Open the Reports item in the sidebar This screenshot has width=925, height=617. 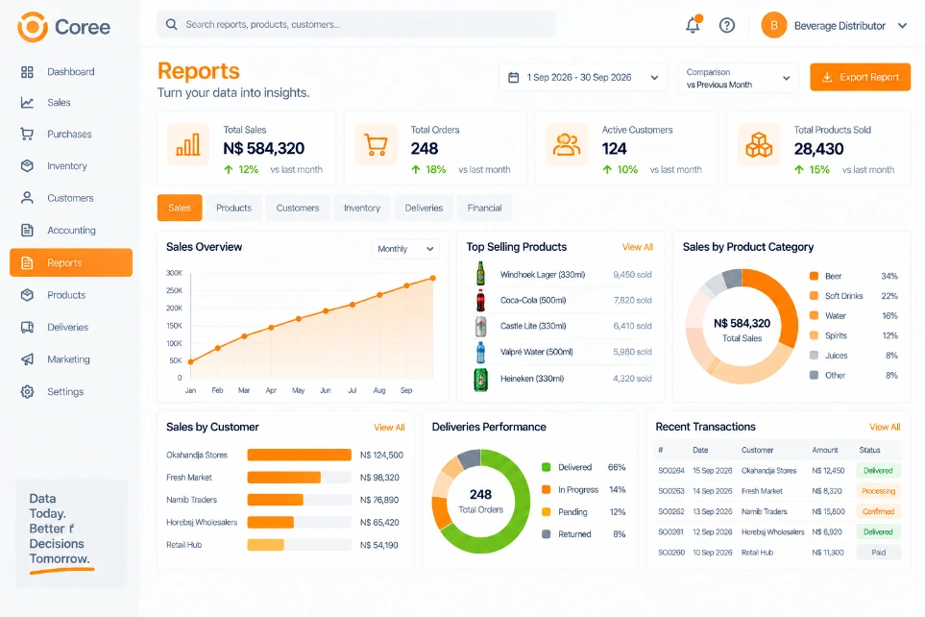[x=71, y=262]
